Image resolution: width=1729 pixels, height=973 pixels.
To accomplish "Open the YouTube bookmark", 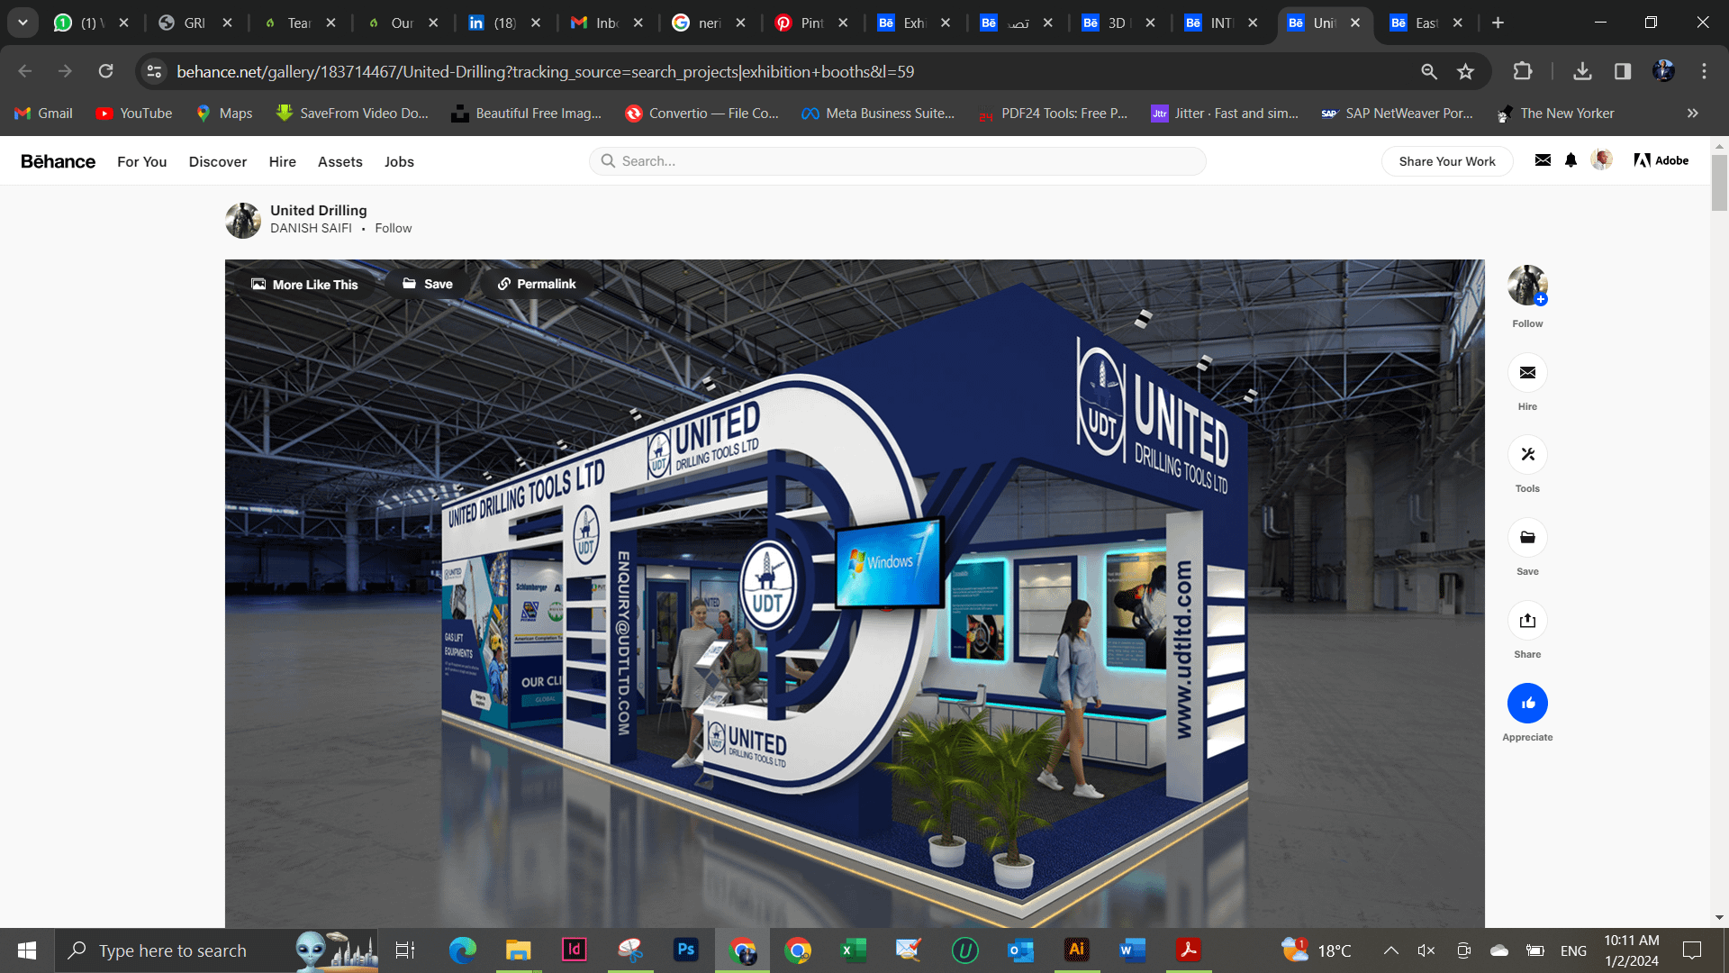I will tap(134, 113).
